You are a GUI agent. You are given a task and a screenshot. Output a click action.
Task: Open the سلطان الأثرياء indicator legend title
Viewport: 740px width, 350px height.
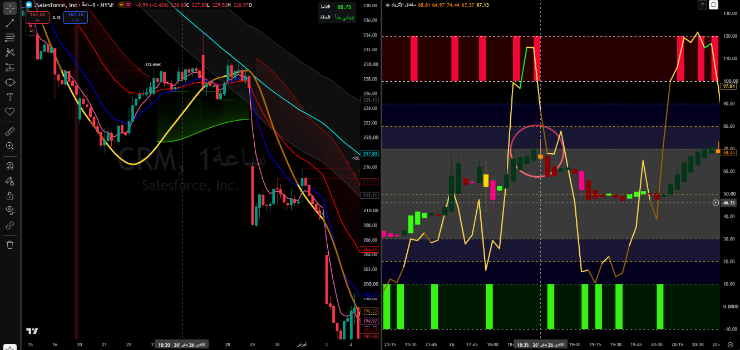pyautogui.click(x=402, y=4)
